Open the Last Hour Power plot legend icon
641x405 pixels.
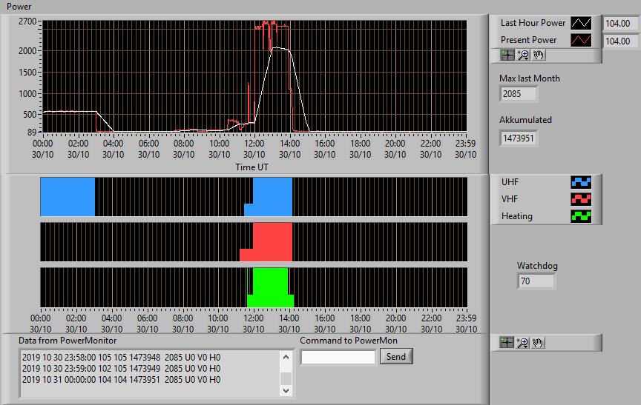581,23
